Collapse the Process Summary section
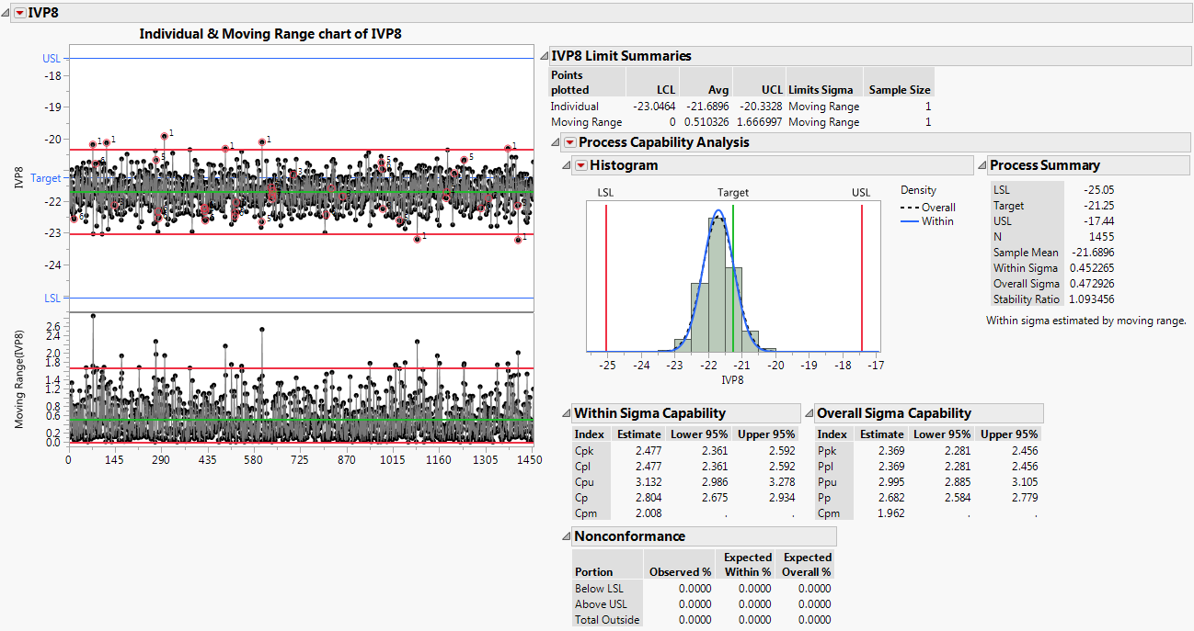This screenshot has width=1194, height=631. click(x=981, y=166)
